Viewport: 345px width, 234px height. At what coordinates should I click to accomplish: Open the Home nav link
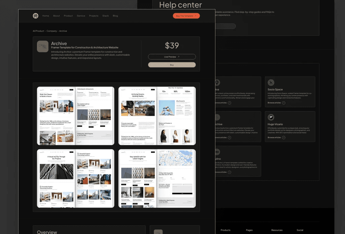click(x=45, y=16)
